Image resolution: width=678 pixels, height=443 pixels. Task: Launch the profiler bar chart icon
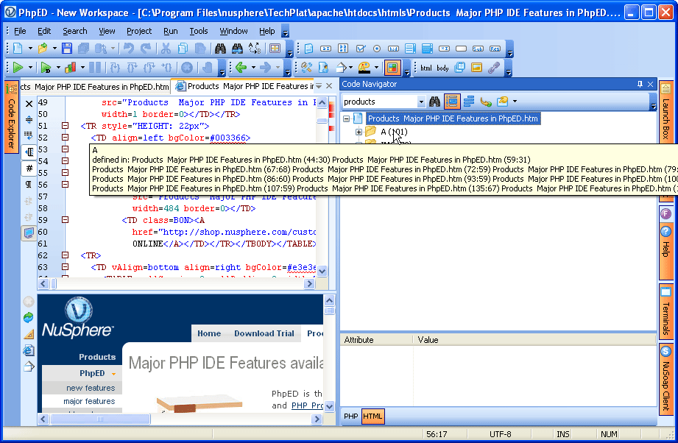[70, 68]
